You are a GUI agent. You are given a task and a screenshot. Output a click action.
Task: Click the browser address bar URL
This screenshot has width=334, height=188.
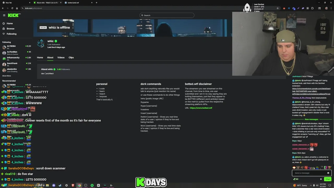33,8
